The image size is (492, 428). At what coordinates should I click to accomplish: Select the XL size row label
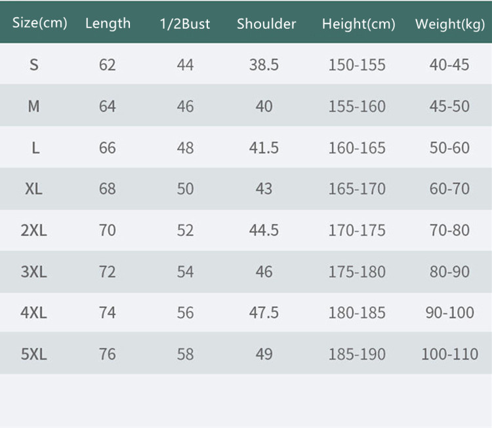pyautogui.click(x=34, y=189)
